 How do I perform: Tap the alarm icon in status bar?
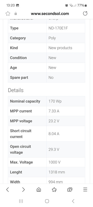(x=67, y=5)
